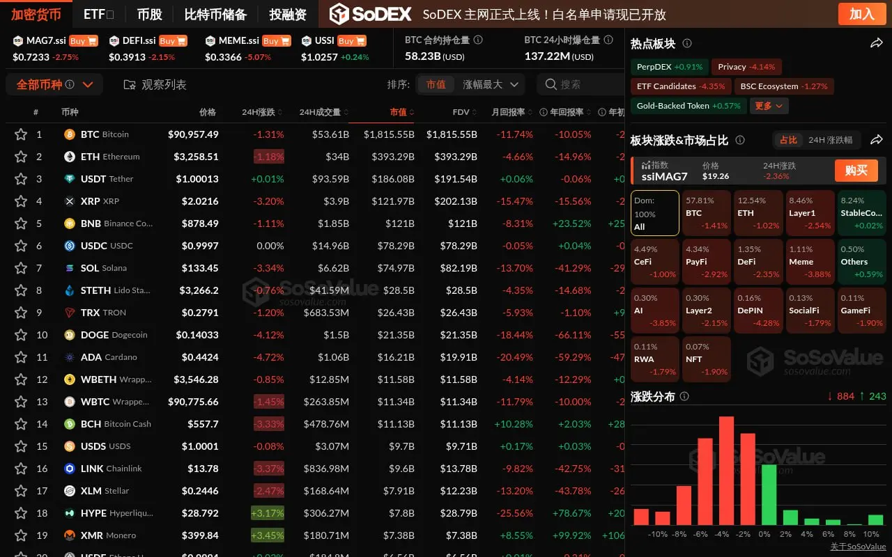This screenshot has height=557, width=892.
Task: Select the 观察列表 watchlist icon
Action: pyautogui.click(x=130, y=84)
